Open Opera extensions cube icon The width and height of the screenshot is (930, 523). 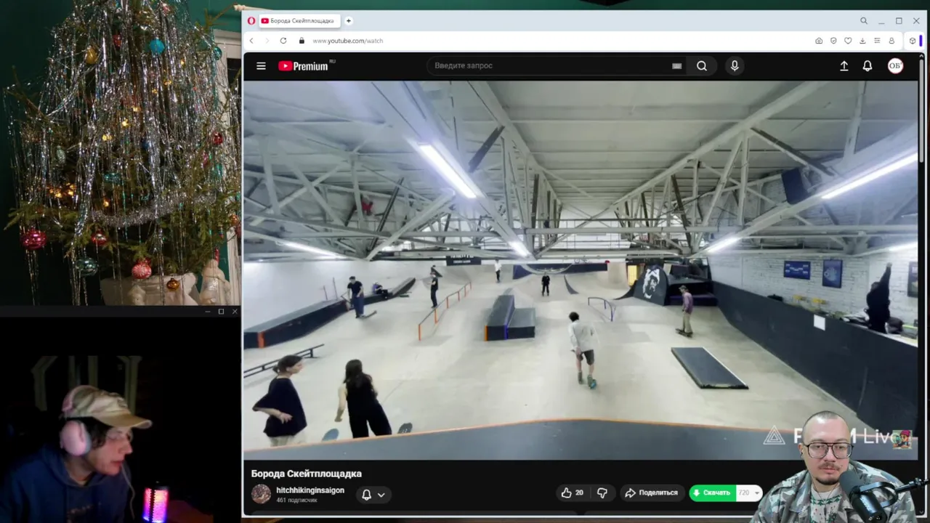(x=913, y=41)
